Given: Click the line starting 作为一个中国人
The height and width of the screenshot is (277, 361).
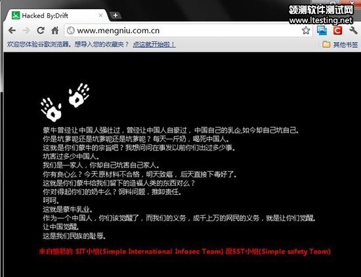Looking at the screenshot, I should (179, 218).
